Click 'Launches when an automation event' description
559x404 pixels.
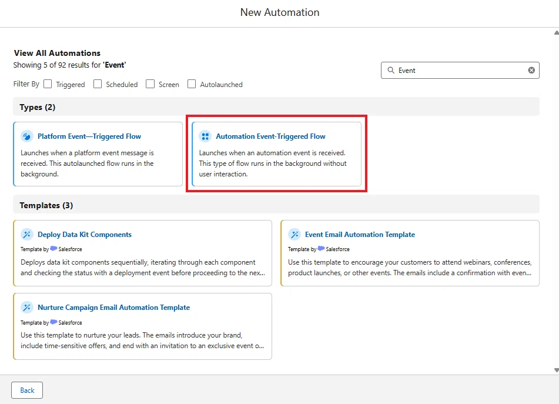point(273,163)
